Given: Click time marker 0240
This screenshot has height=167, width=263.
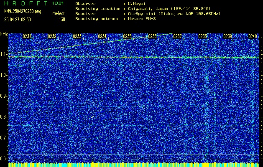Looking at the screenshot, I should [253, 36].
